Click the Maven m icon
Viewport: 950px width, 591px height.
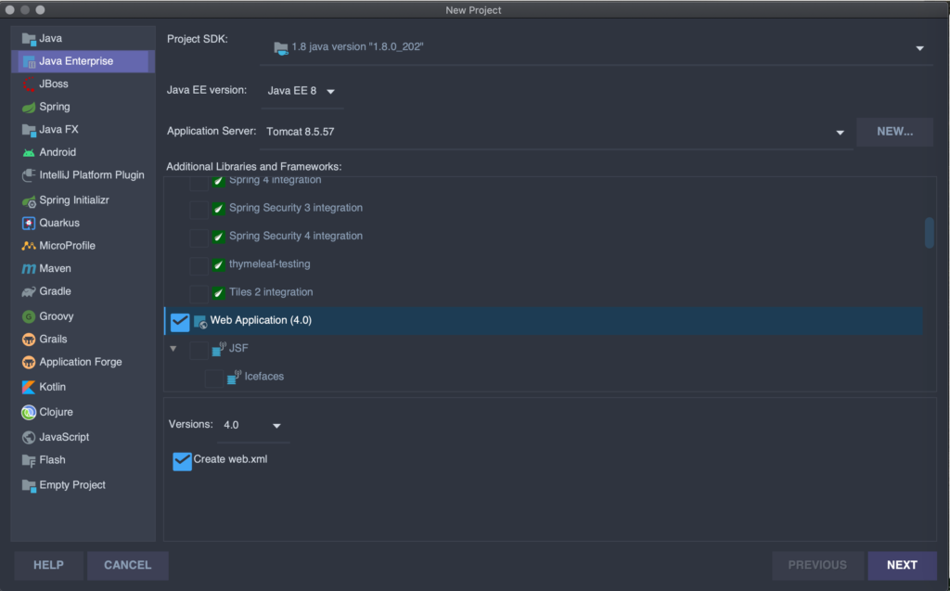click(x=29, y=268)
